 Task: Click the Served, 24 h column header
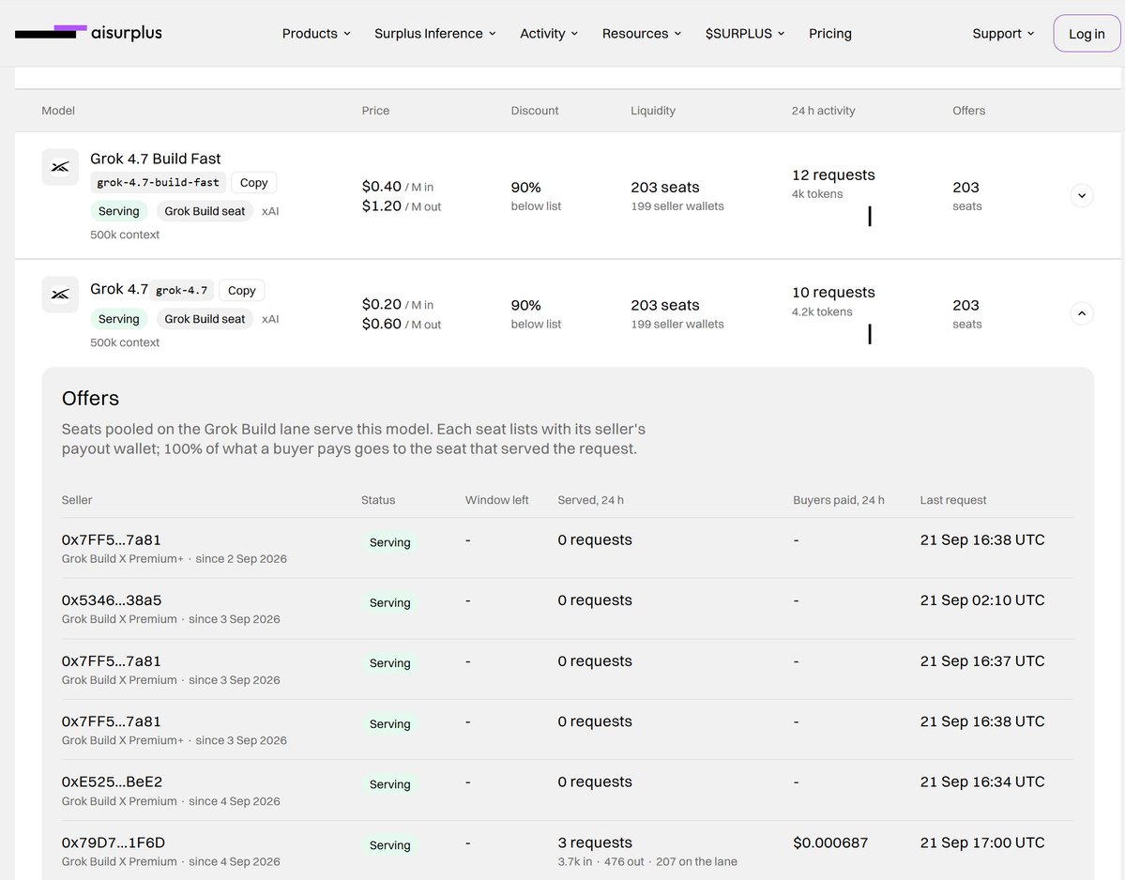click(x=590, y=500)
